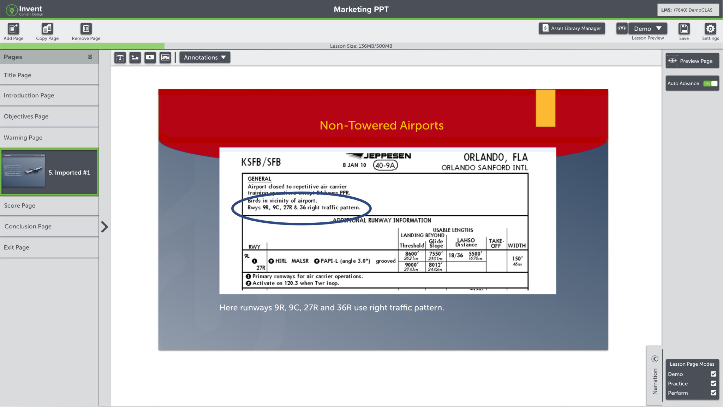723x407 pixels.
Task: Uncheck the Perform lesson page mode
Action: coord(713,393)
